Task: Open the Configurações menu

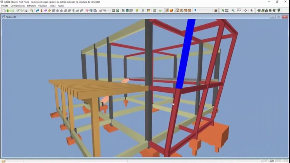Action: [18, 6]
